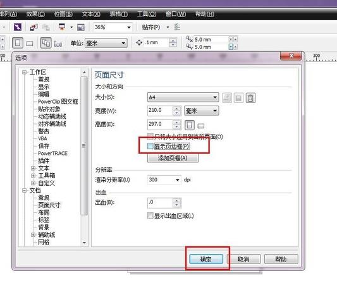Click the tree scrollbar down arrow
This screenshot has width=337, height=290.
[85, 243]
